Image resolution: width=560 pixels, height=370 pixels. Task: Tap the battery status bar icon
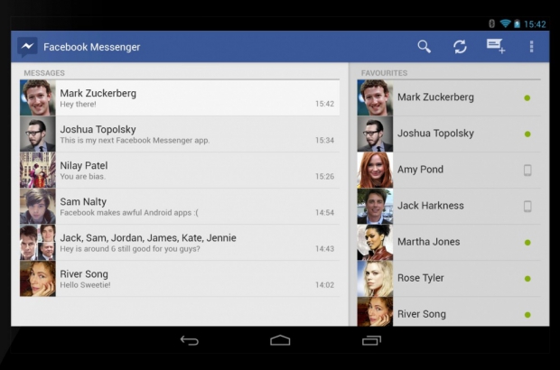(517, 23)
